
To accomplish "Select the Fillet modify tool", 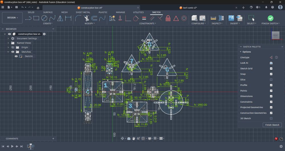I will 78,18.
